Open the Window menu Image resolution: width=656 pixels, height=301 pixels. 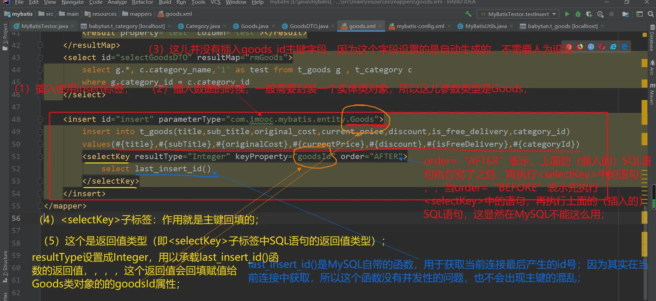click(236, 2)
